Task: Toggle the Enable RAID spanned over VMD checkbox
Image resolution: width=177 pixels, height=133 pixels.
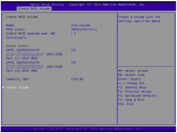Action: [73, 34]
